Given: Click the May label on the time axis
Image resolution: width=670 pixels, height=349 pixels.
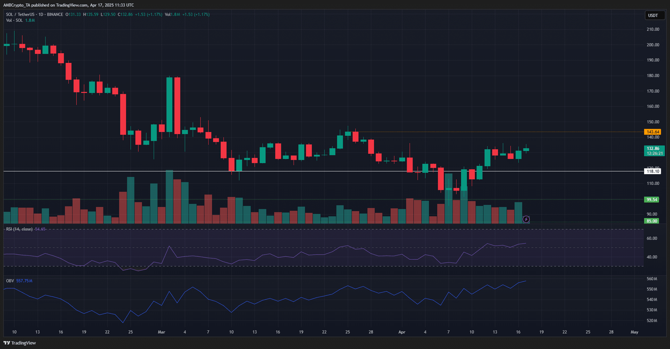Looking at the screenshot, I should point(634,332).
